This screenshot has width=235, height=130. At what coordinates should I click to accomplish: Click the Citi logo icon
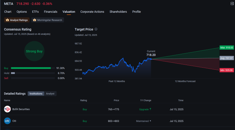[x=7, y=121]
